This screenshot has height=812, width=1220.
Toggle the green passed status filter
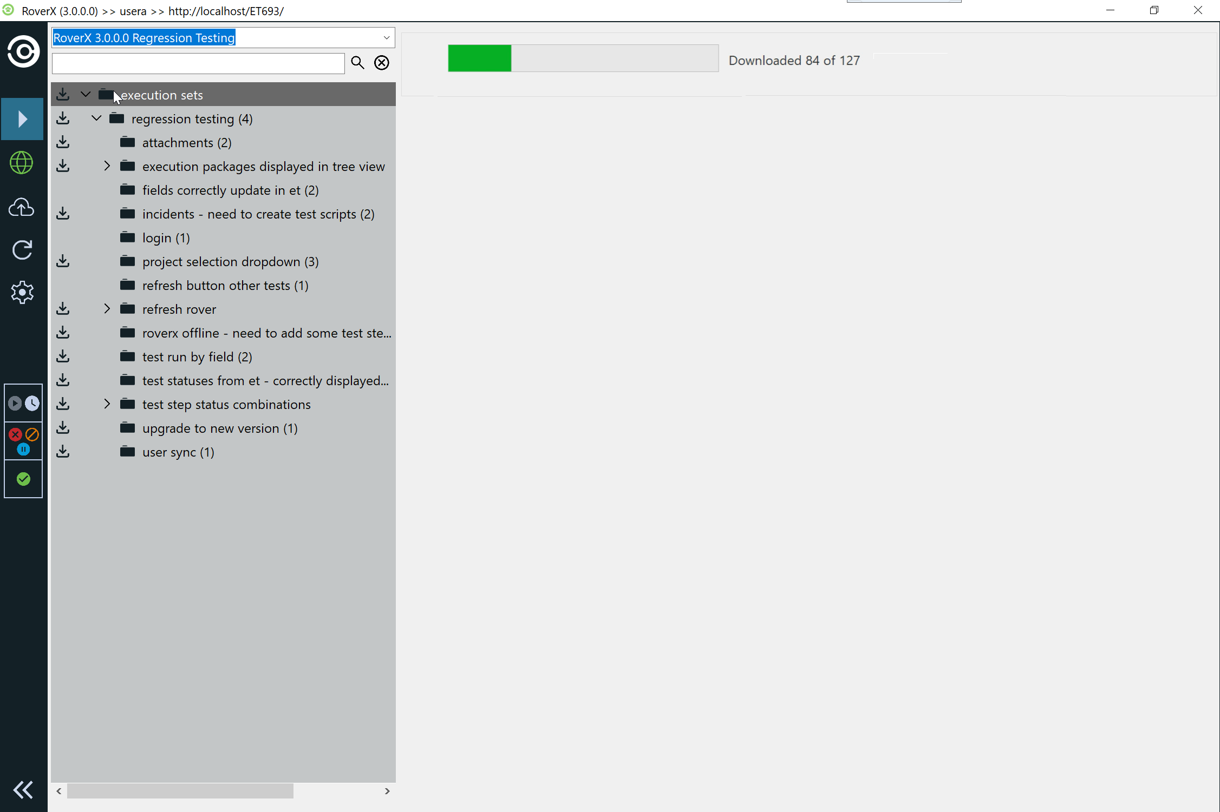point(23,479)
